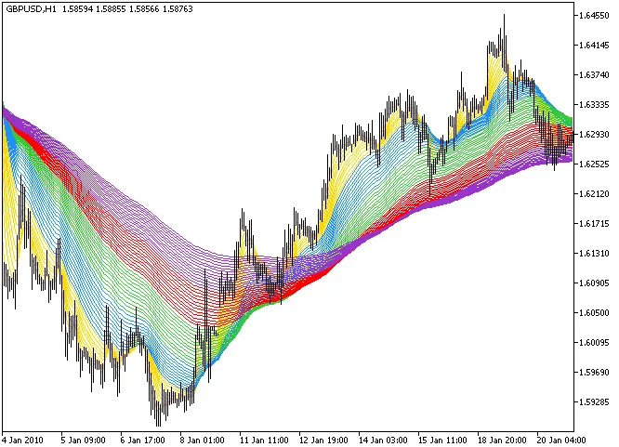Screen dimensions: 619x447
Task: Click the 15 Jan 11:00 time label
Action: coord(441,438)
